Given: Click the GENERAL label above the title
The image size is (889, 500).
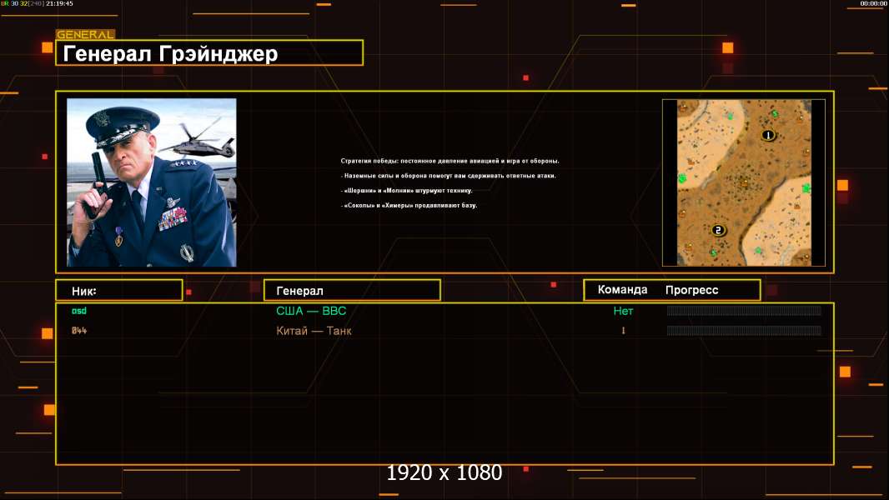Looking at the screenshot, I should point(85,34).
